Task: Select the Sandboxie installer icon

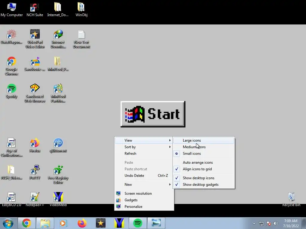Action: (x=35, y=64)
